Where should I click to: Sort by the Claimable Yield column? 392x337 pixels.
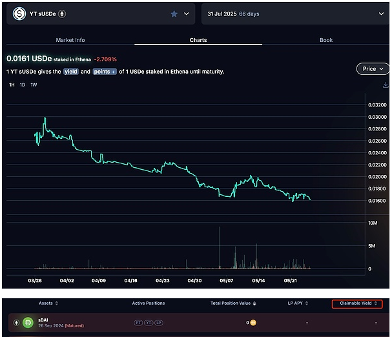357,303
